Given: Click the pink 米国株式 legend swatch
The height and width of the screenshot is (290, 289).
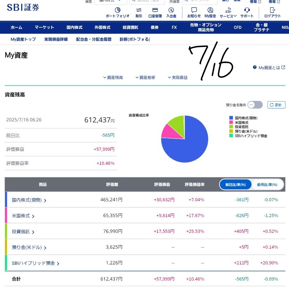Looking at the screenshot, I should pos(231,122).
